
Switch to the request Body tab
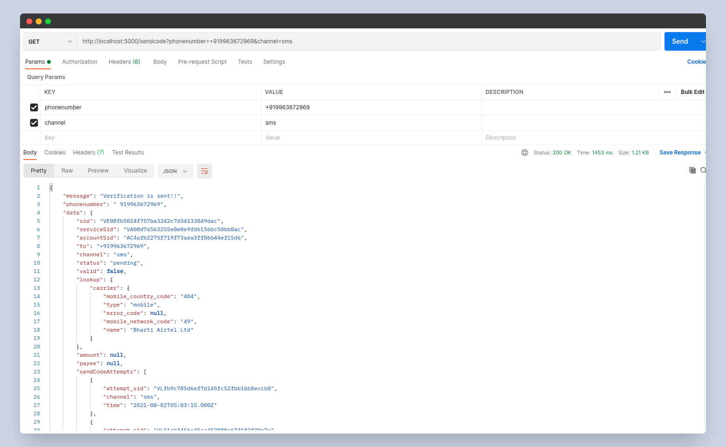click(x=160, y=62)
